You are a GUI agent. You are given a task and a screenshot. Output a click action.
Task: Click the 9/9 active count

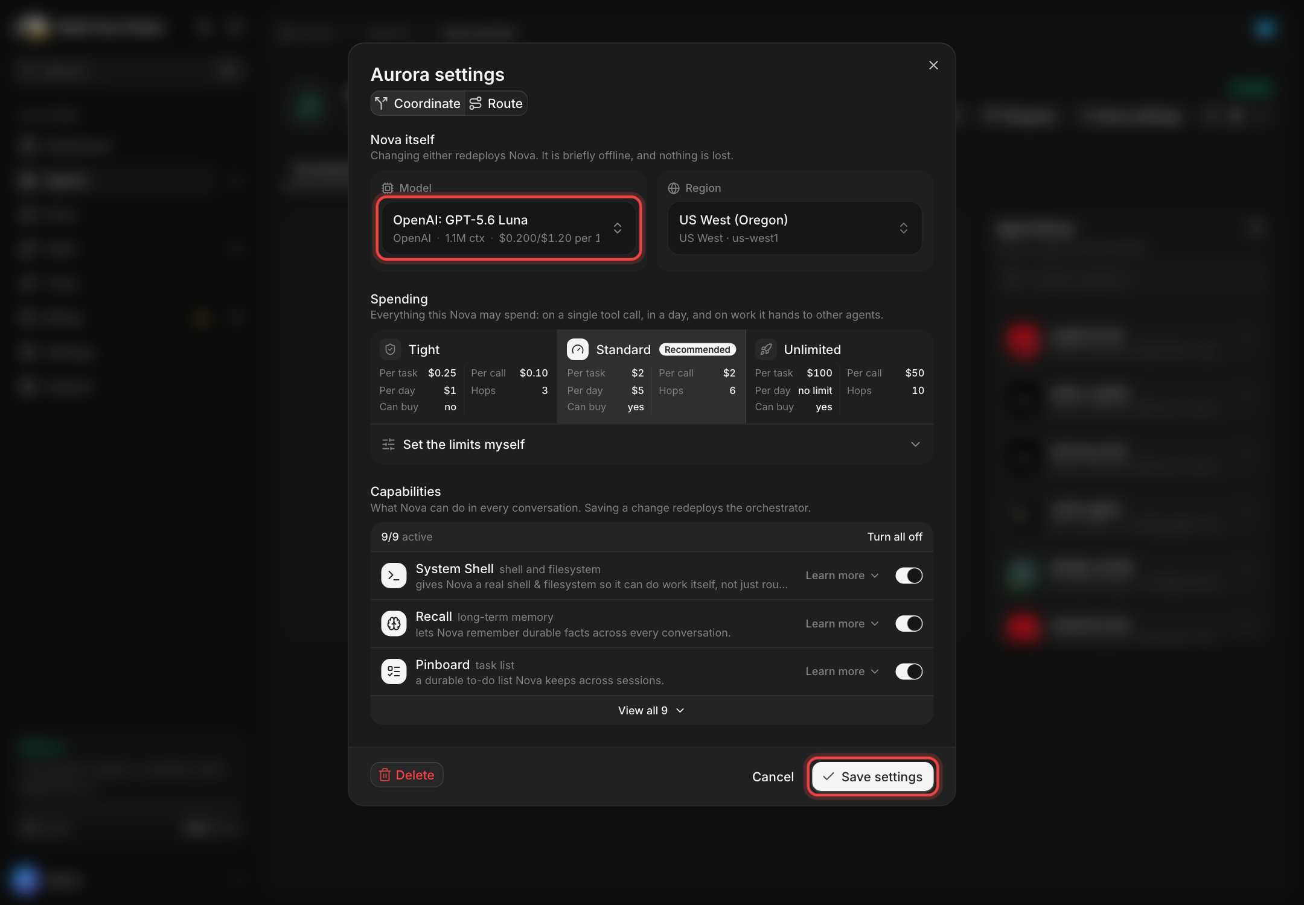(406, 537)
